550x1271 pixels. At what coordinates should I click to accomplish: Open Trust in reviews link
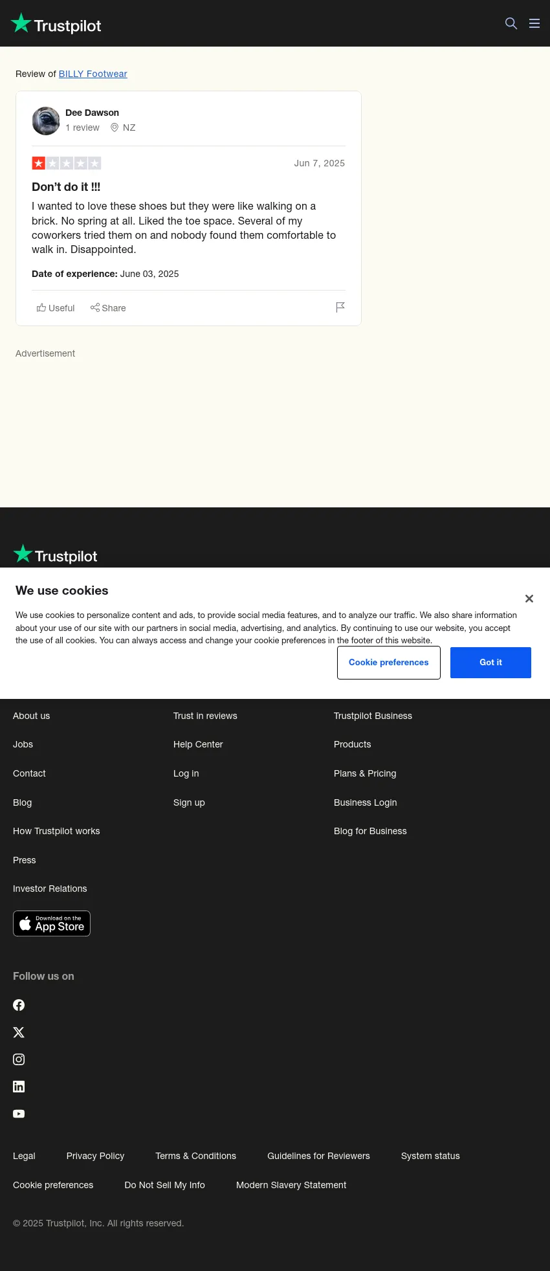pos(205,716)
